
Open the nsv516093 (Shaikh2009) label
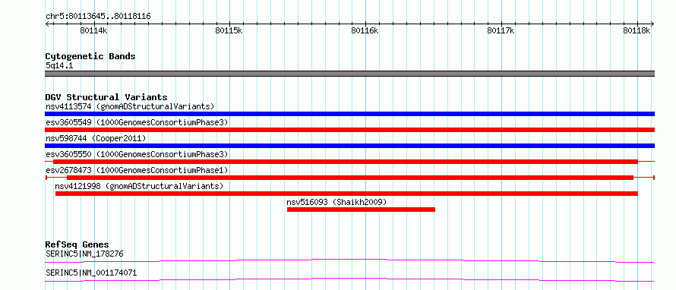tap(336, 202)
